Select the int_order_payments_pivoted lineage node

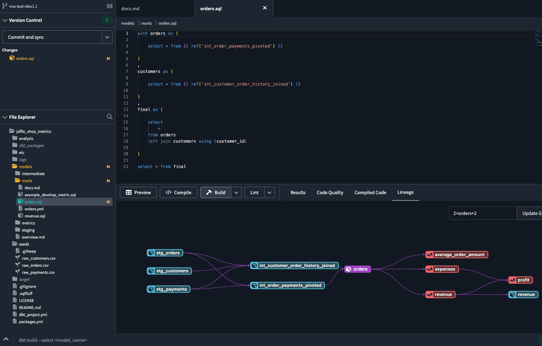287,285
